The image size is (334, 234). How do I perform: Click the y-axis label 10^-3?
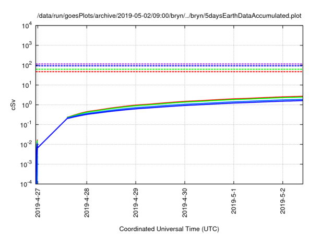point(26,165)
